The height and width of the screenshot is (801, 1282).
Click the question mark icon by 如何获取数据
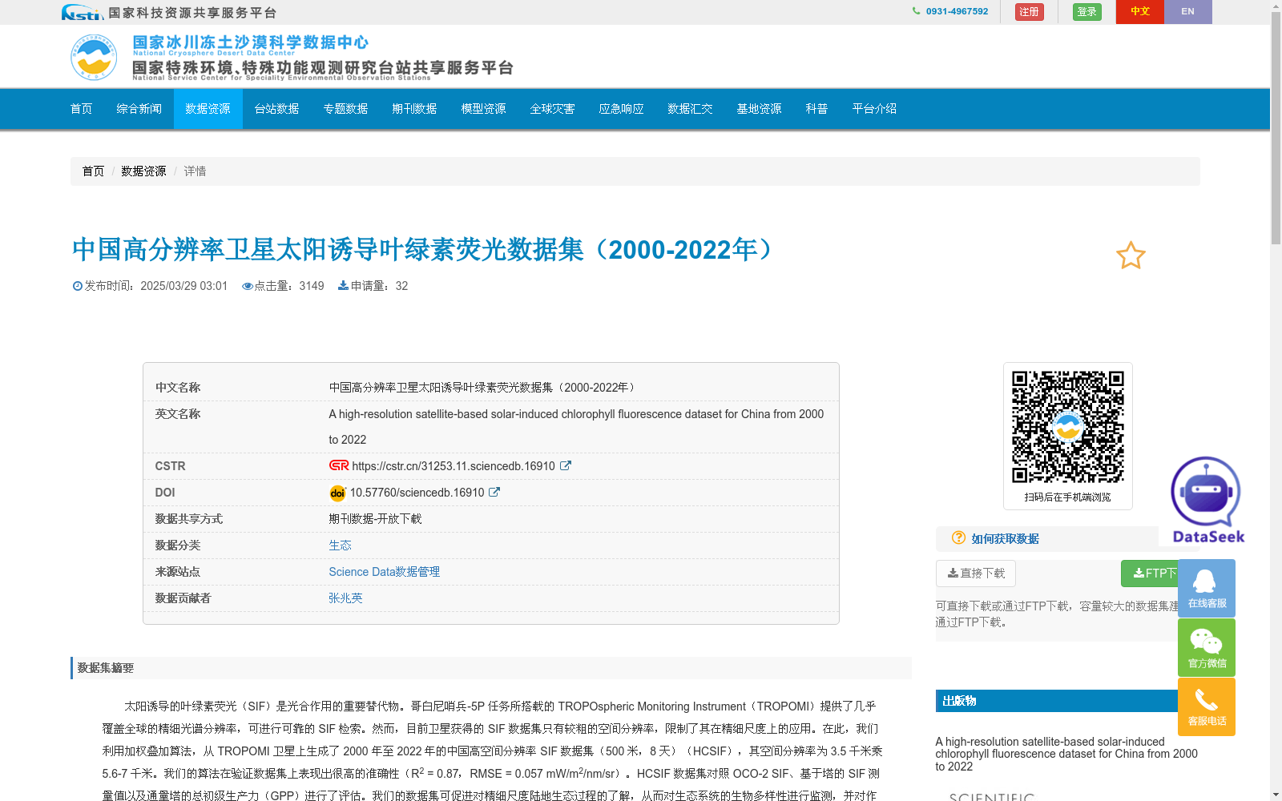958,538
